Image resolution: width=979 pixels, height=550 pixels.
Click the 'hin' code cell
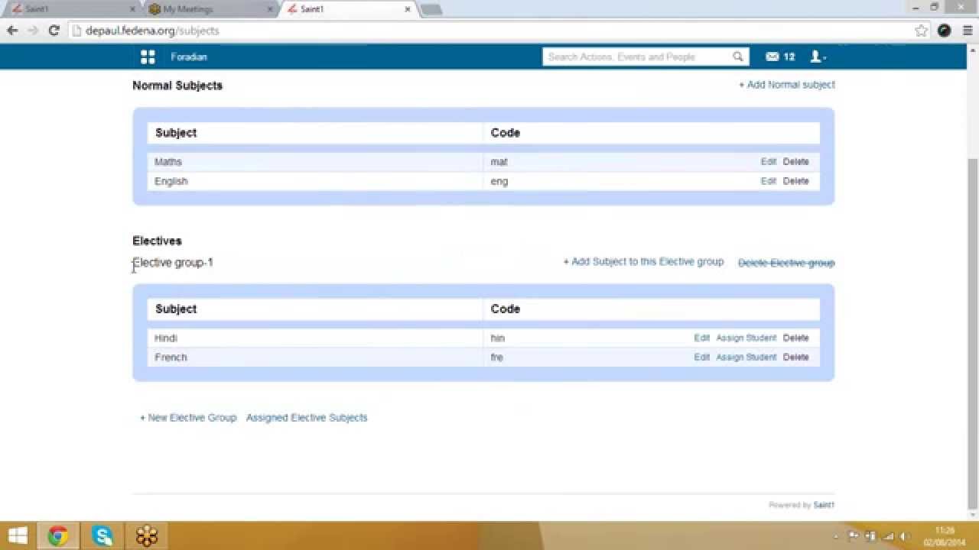[498, 338]
